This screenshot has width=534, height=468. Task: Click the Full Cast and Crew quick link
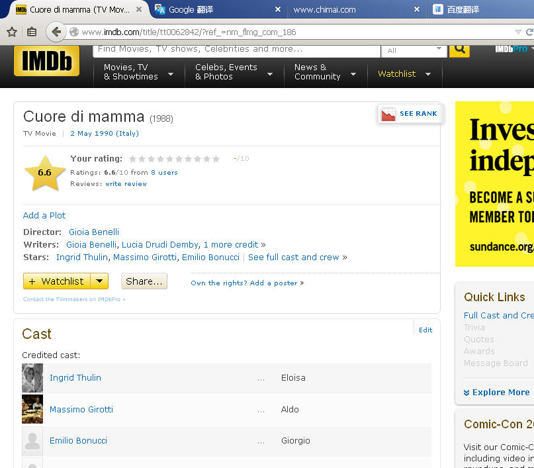coord(498,316)
